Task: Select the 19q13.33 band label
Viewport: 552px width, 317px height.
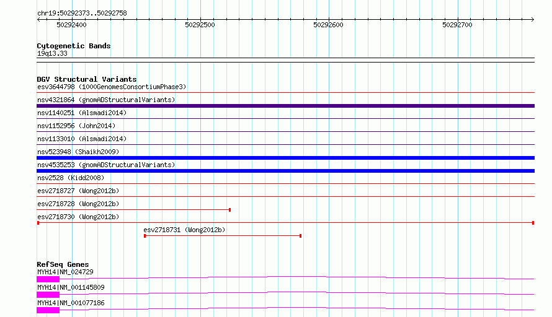Action: pyautogui.click(x=52, y=53)
